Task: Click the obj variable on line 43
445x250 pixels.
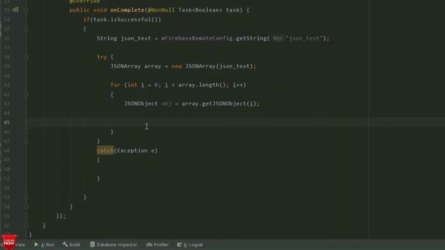Action: [166, 103]
